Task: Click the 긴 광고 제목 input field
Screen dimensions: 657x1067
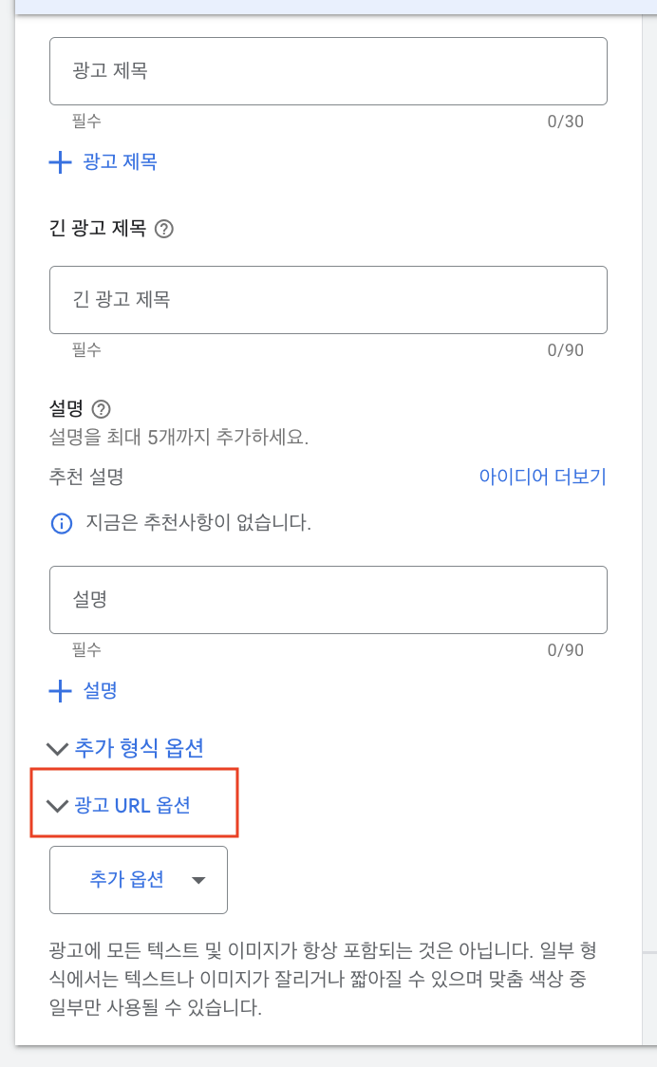Action: [328, 300]
